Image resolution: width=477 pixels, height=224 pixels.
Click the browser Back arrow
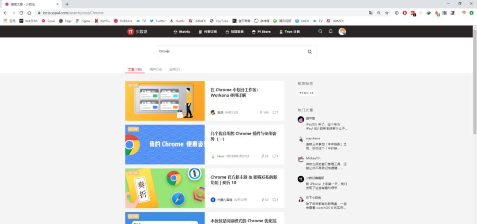click(x=5, y=13)
